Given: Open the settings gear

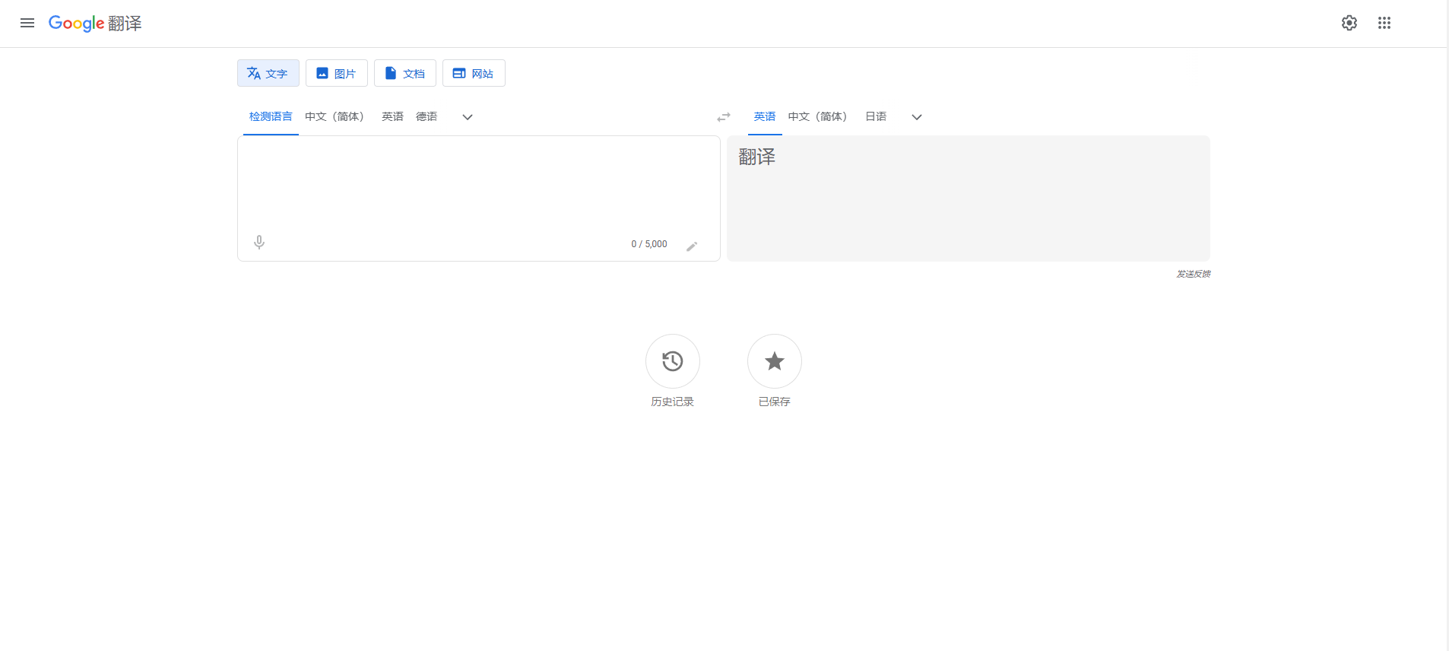Looking at the screenshot, I should click(x=1349, y=23).
